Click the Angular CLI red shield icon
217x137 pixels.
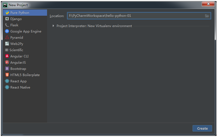tap(7, 56)
